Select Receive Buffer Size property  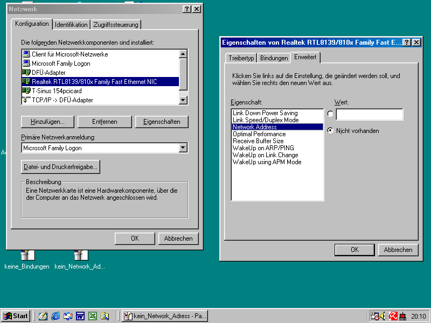coord(277,141)
